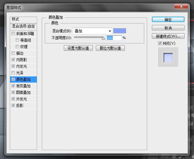
Task: Select the 投影 style entry label
Action: coord(20,106)
